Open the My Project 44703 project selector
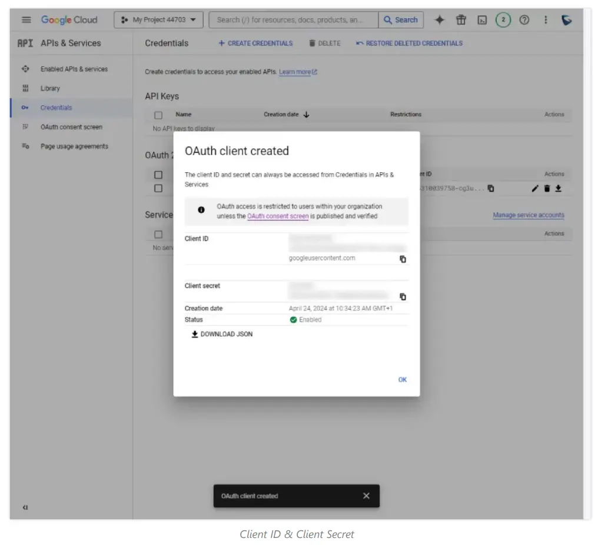 pyautogui.click(x=158, y=20)
